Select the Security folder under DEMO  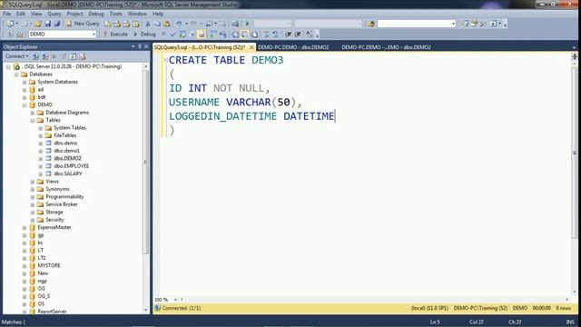54,220
